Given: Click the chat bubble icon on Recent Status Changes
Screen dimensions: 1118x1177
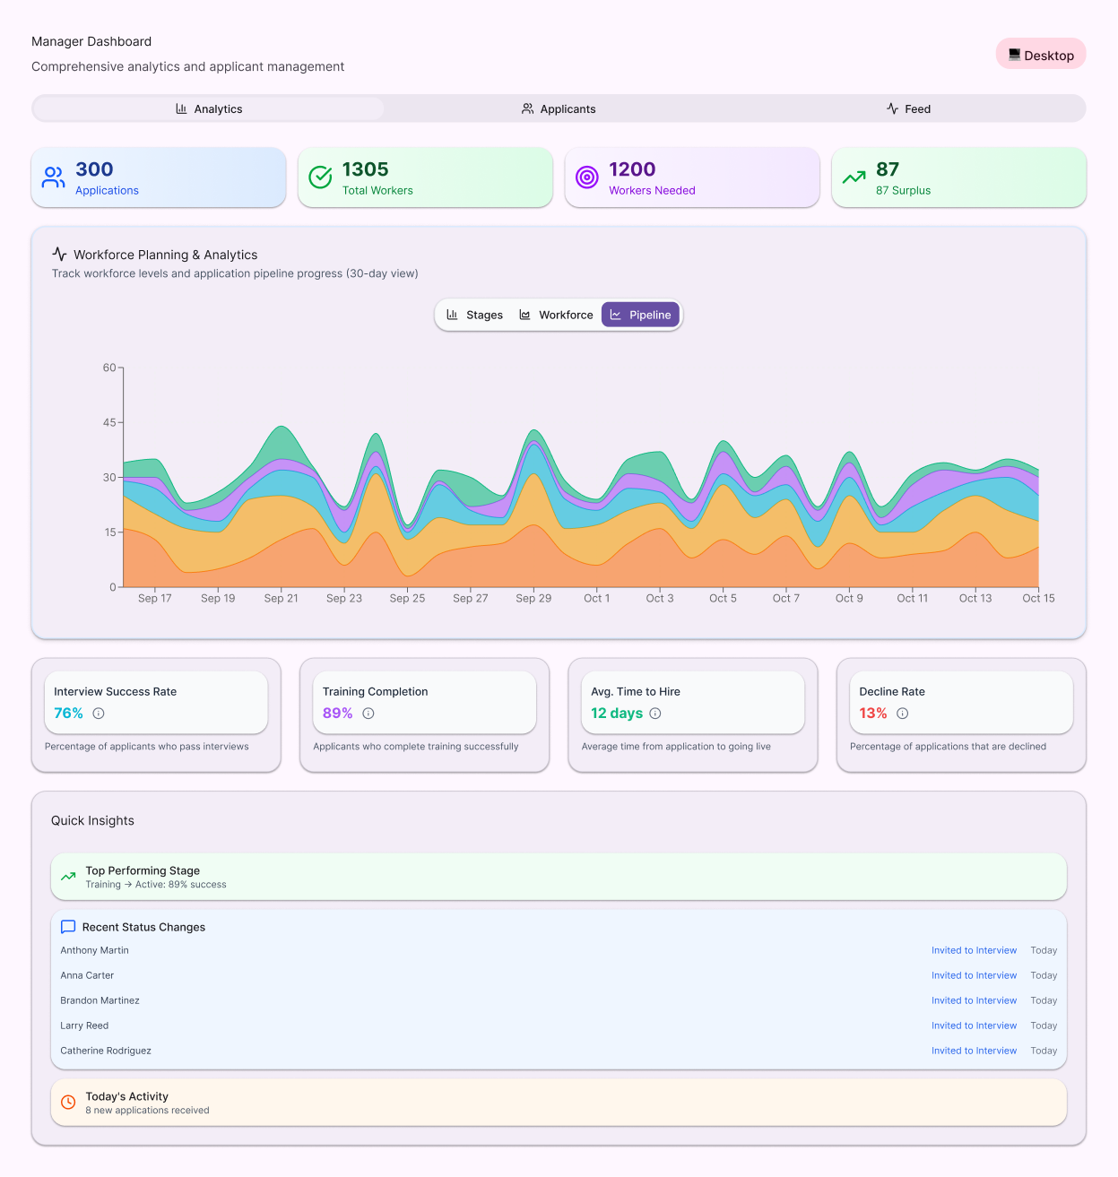Looking at the screenshot, I should 68,927.
